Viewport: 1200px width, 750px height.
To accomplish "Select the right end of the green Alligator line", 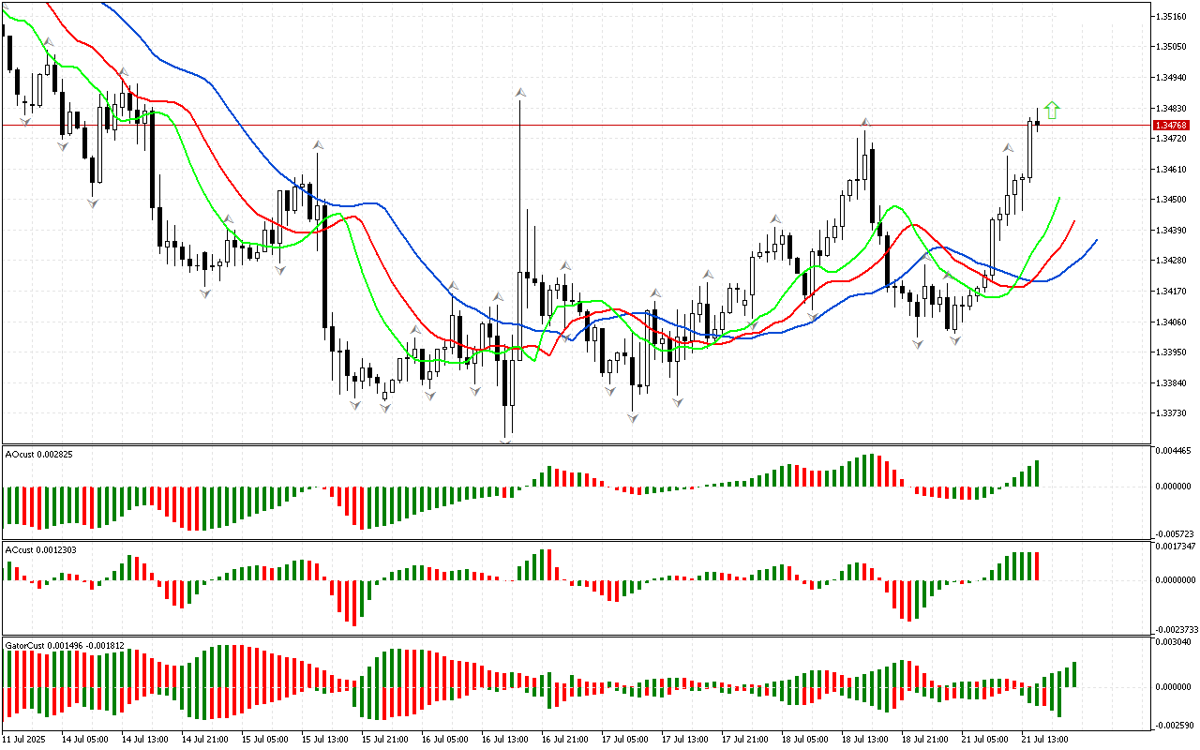I will (1059, 198).
